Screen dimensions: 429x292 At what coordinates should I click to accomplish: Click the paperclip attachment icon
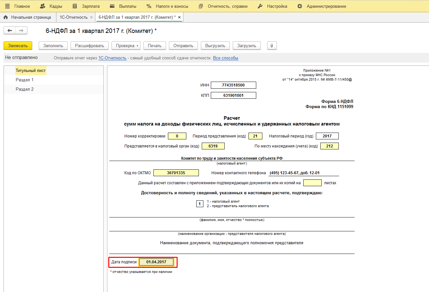272,46
